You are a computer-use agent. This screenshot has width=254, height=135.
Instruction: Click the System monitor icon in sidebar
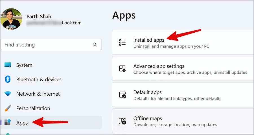click(x=8, y=65)
